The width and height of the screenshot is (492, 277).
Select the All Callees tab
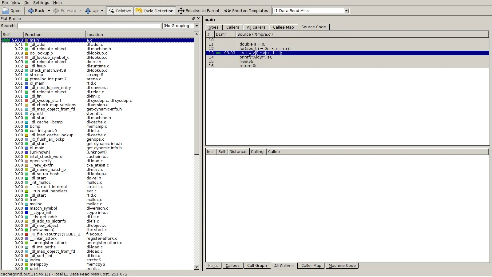click(x=284, y=266)
